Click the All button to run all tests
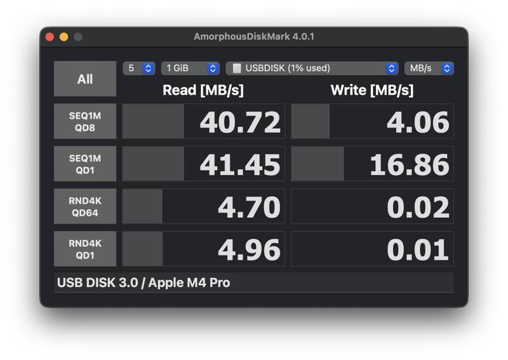The width and height of the screenshot is (508, 360). click(85, 79)
